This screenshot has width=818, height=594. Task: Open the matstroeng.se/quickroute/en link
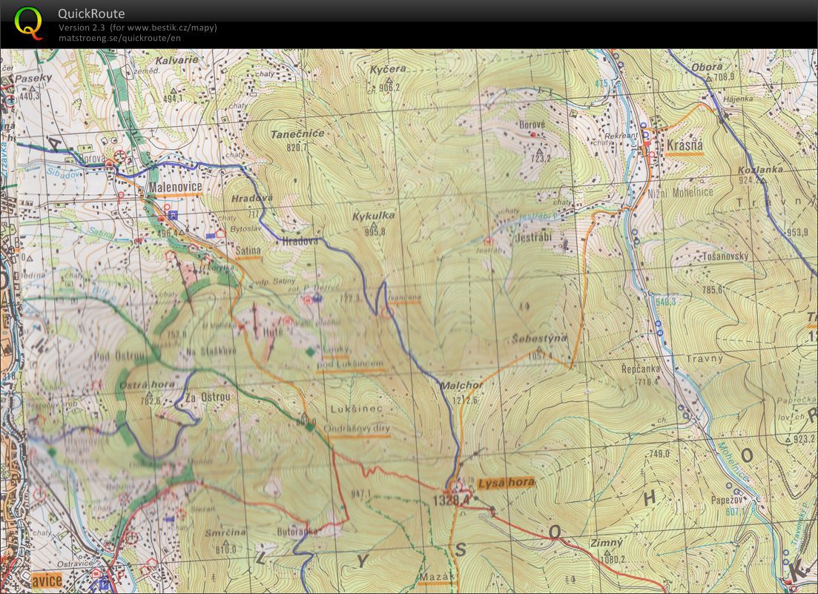(119, 38)
